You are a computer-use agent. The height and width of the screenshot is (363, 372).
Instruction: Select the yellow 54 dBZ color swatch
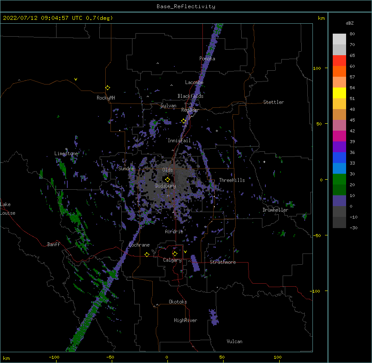[x=339, y=93]
